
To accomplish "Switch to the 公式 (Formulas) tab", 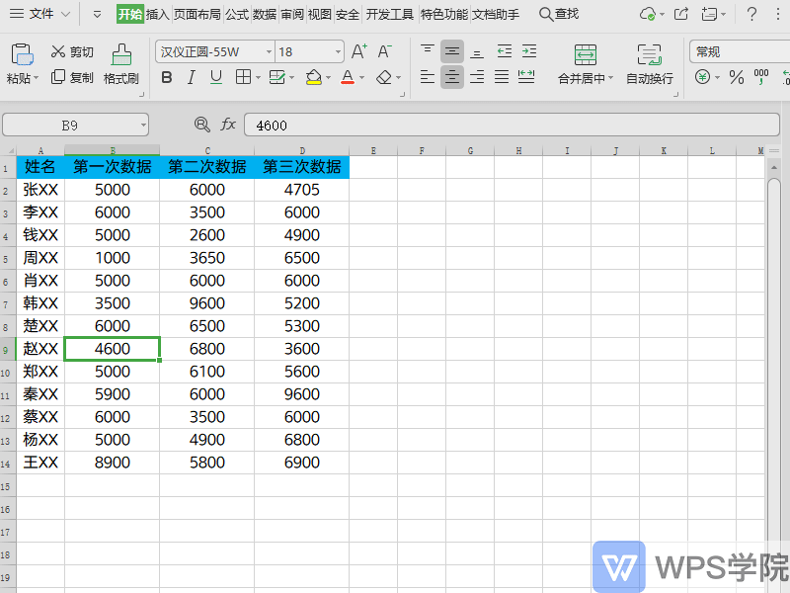I will [237, 15].
